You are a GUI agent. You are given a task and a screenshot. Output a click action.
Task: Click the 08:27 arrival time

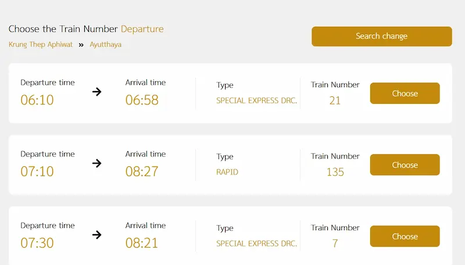(142, 172)
